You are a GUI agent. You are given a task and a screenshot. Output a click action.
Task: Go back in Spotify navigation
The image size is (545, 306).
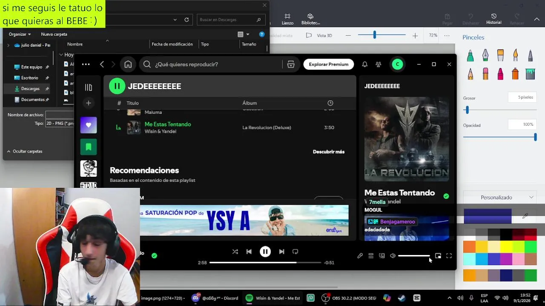[102, 64]
